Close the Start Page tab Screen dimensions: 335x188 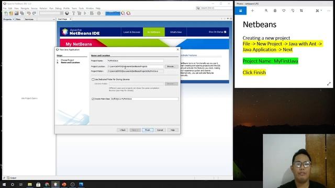[x=71, y=19]
